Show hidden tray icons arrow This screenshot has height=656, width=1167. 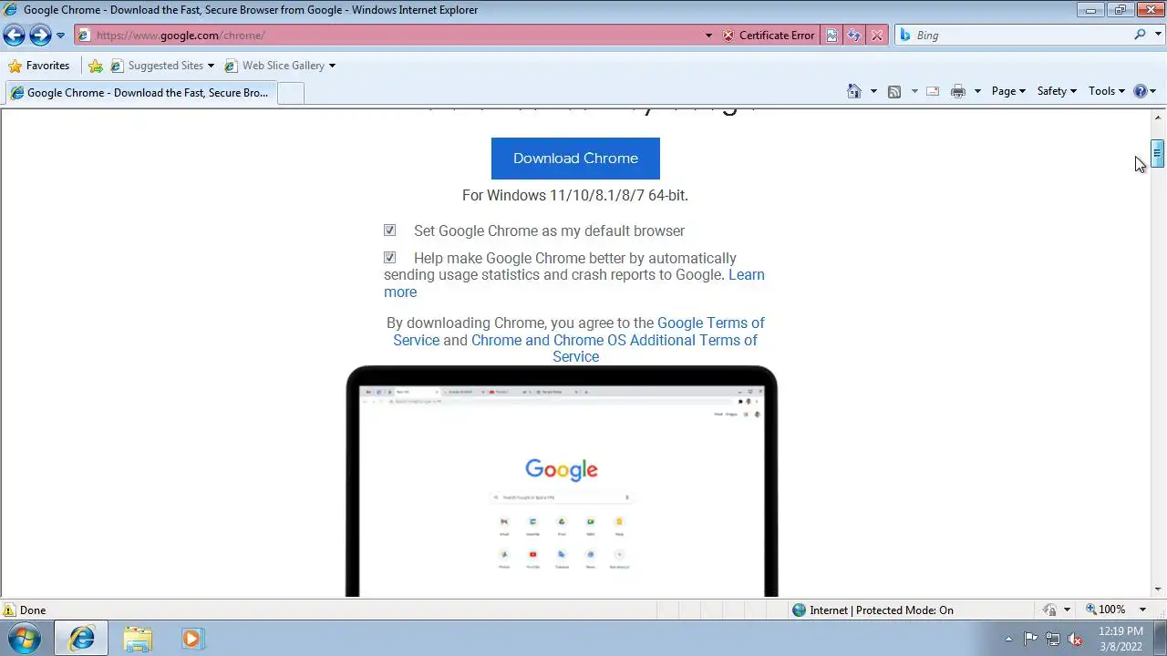pyautogui.click(x=1008, y=639)
